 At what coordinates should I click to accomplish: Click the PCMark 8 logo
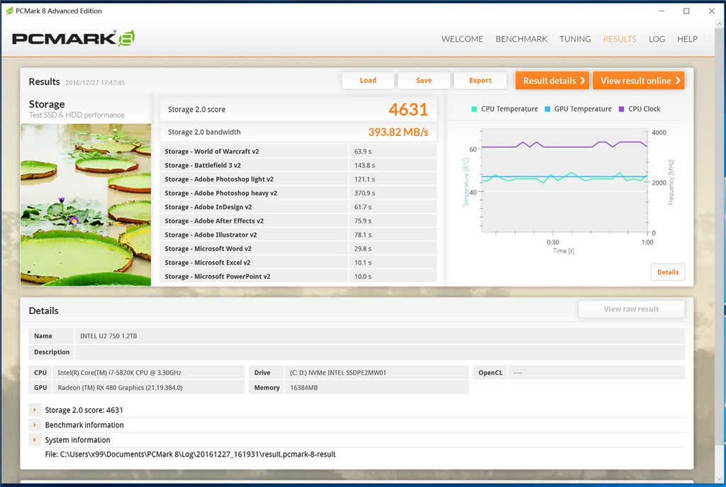[73, 38]
